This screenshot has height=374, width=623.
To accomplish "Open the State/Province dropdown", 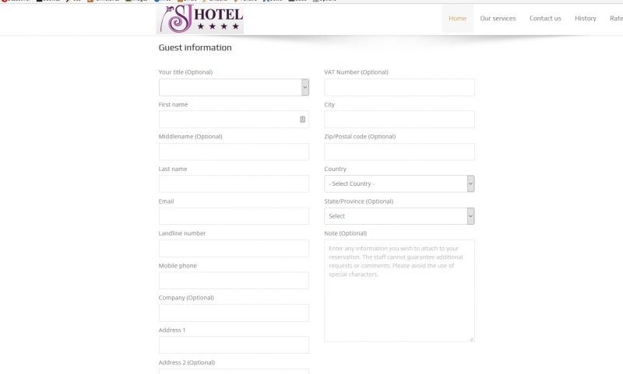I will point(399,216).
